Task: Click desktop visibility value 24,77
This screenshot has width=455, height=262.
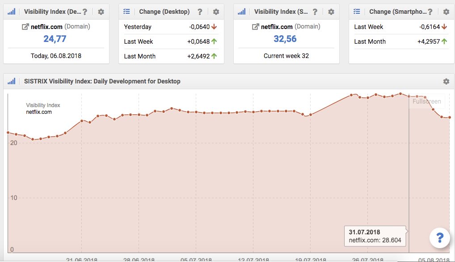Action: pyautogui.click(x=55, y=39)
